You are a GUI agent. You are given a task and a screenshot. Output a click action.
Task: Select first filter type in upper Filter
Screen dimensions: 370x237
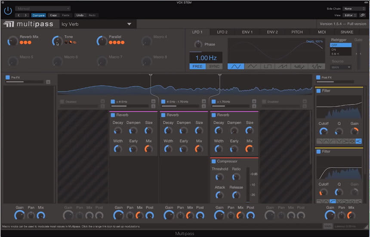coord(320,141)
